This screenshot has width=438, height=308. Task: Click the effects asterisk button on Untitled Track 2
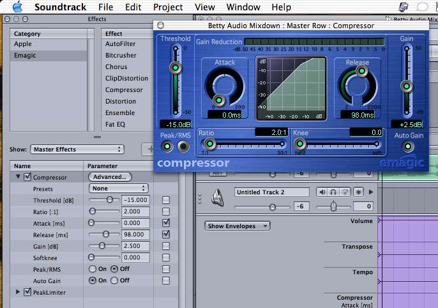[358, 192]
